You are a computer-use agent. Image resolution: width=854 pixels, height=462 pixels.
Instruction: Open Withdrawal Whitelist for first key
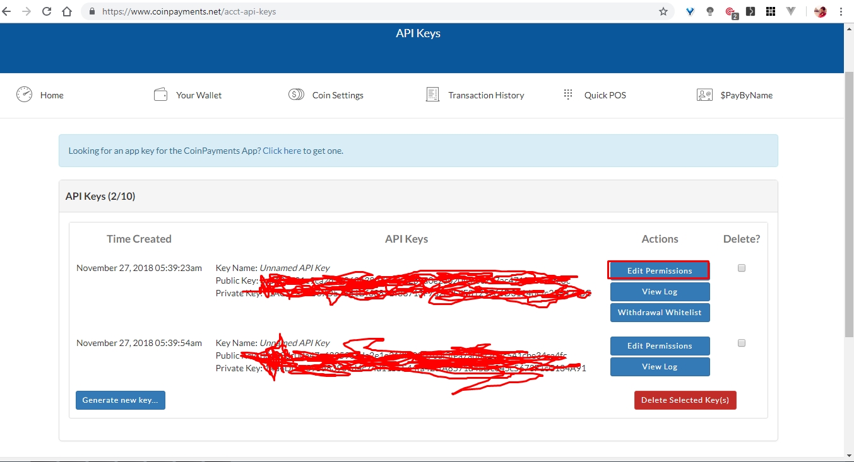click(660, 313)
